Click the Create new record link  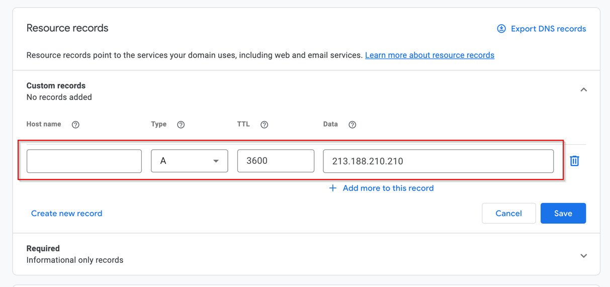tap(66, 214)
